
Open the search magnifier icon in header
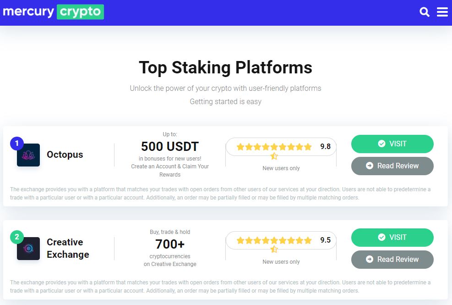pyautogui.click(x=425, y=12)
